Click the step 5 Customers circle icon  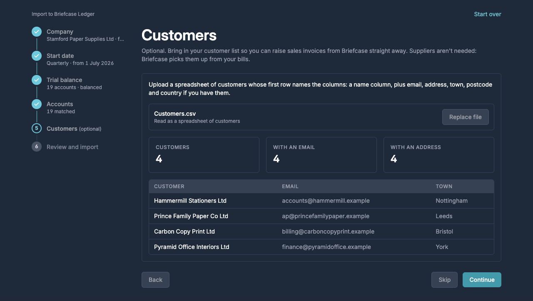(37, 128)
